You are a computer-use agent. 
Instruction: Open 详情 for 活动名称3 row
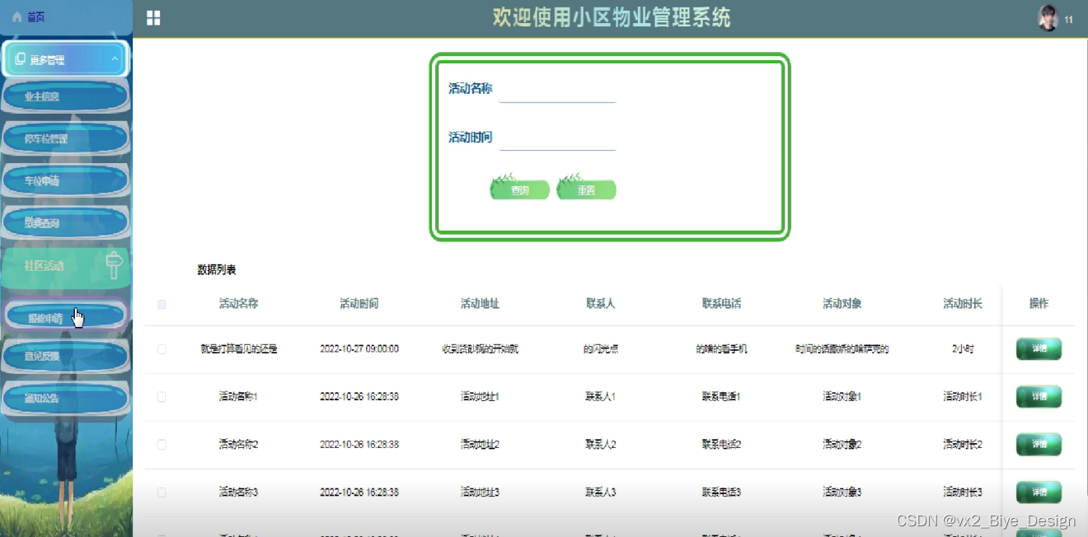click(1039, 493)
